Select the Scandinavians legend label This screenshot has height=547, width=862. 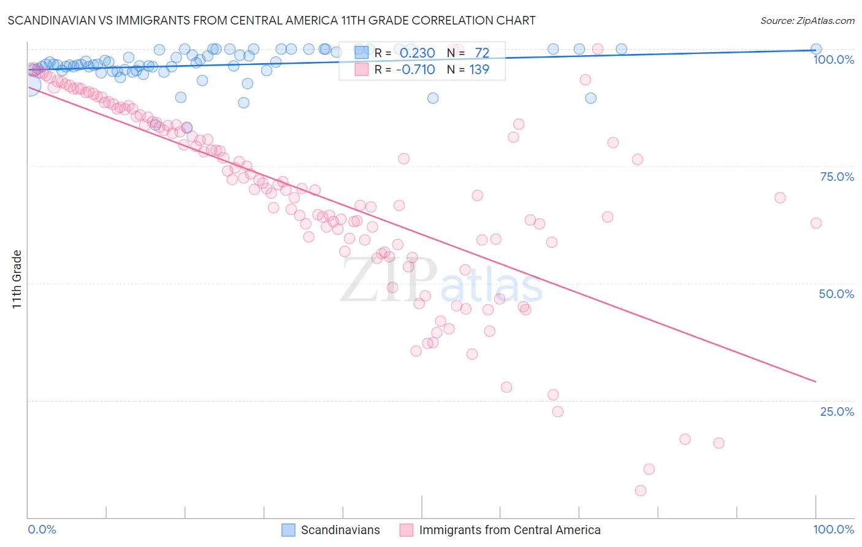[340, 530]
